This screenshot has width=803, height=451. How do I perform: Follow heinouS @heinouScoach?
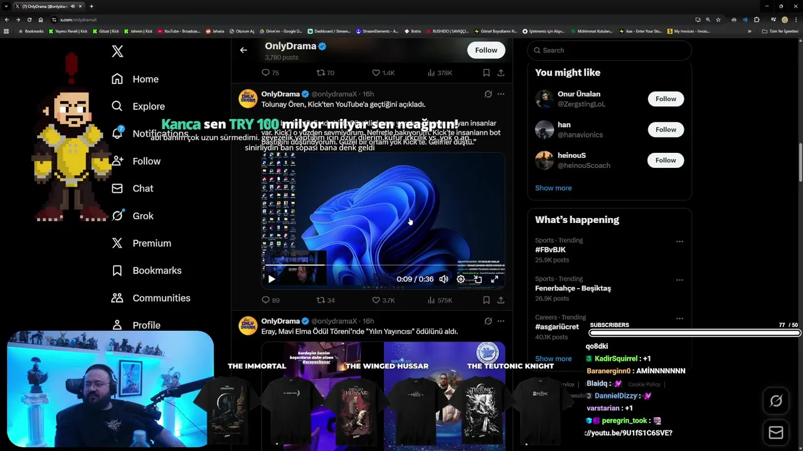pyautogui.click(x=666, y=160)
